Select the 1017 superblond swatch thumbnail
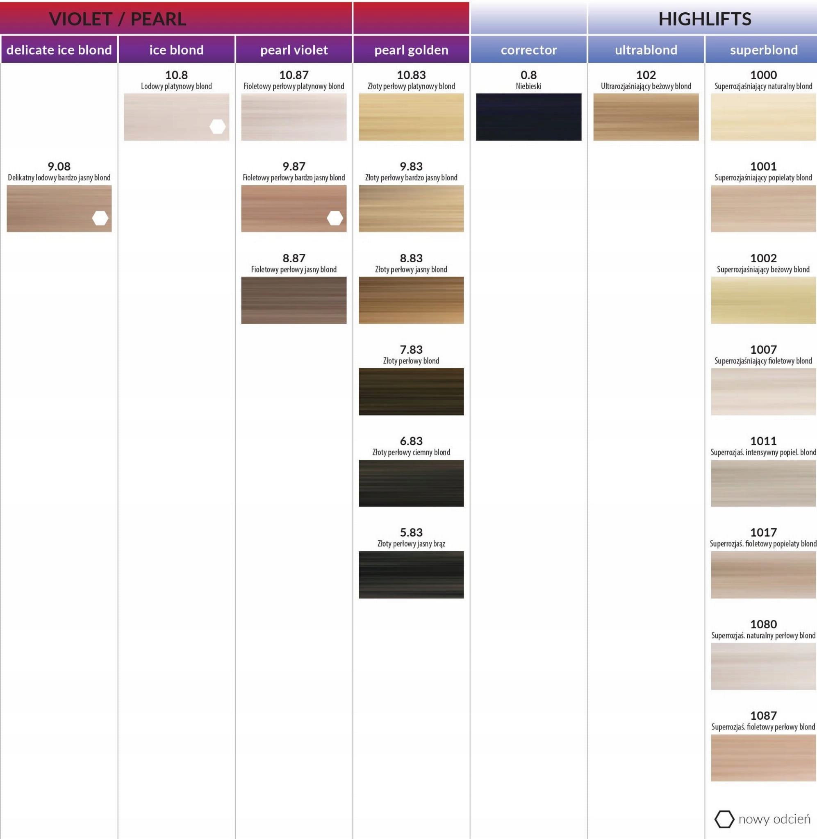Image resolution: width=817 pixels, height=839 pixels. [x=763, y=574]
